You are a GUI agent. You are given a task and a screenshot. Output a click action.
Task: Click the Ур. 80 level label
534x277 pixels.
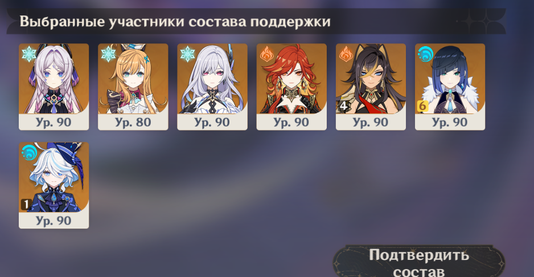click(x=133, y=122)
